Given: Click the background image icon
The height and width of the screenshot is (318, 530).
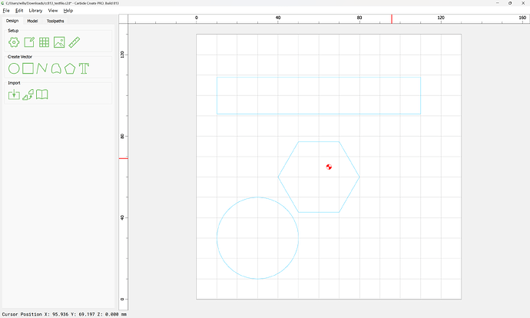Looking at the screenshot, I should [59, 42].
